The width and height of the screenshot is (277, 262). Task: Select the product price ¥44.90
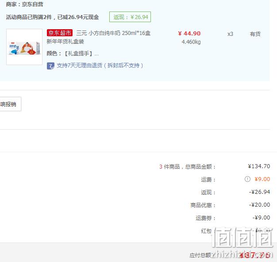point(189,33)
